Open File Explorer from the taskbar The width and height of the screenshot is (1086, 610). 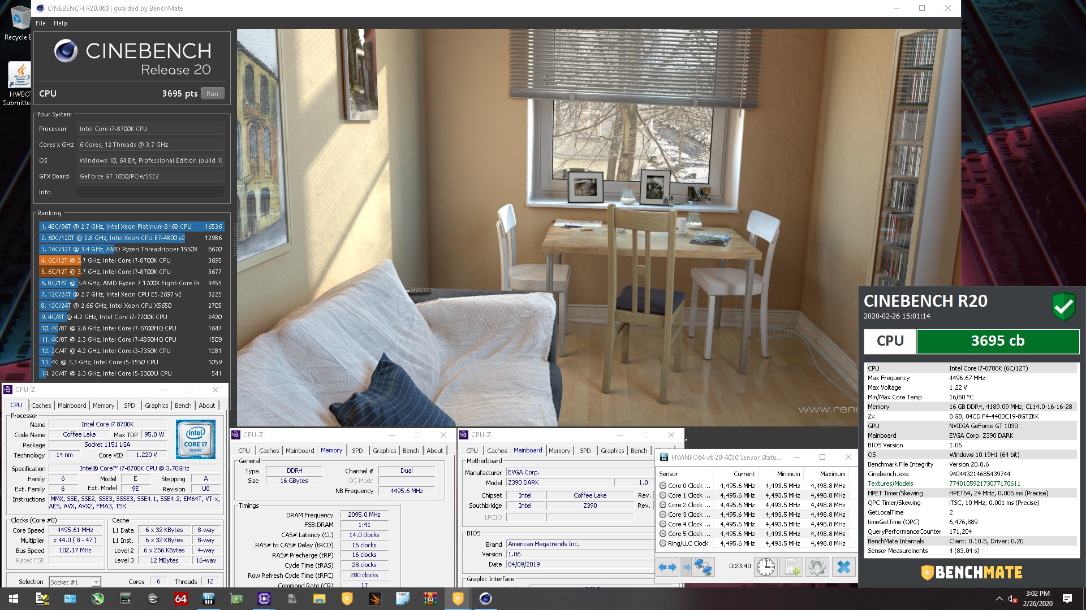point(319,599)
